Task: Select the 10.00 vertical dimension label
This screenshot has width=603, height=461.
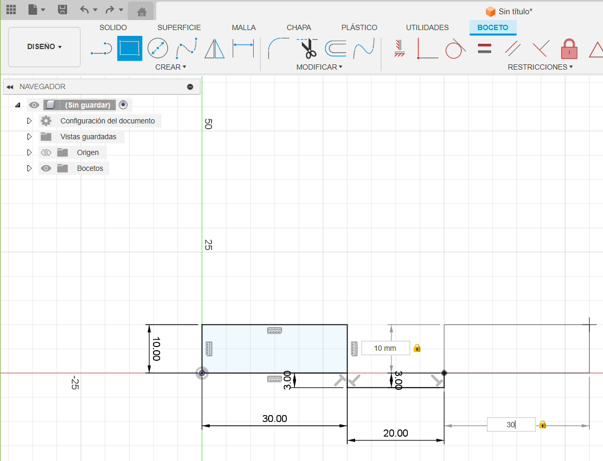Action: 156,349
